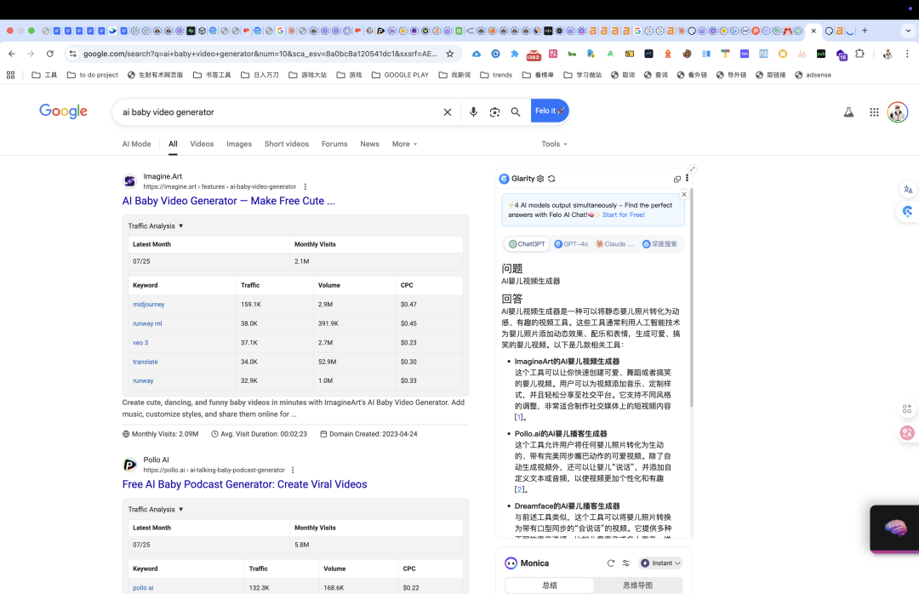Image resolution: width=919 pixels, height=594 pixels.
Task: Dismiss the Felo AI Chat promo banner
Action: pyautogui.click(x=684, y=194)
